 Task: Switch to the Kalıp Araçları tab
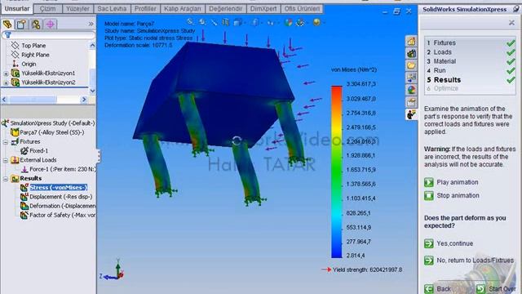click(x=183, y=9)
